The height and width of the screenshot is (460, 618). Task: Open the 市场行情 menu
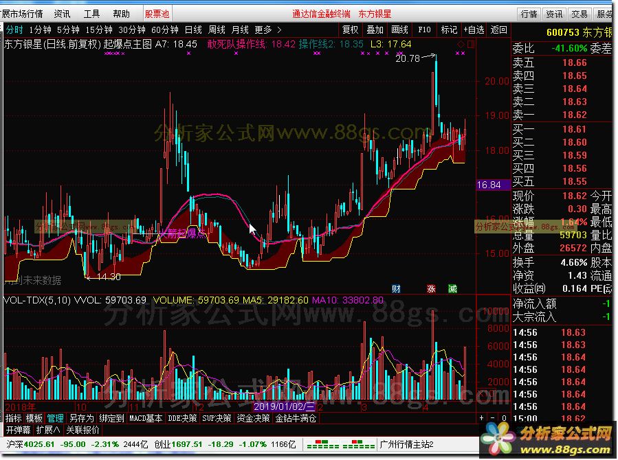click(25, 14)
